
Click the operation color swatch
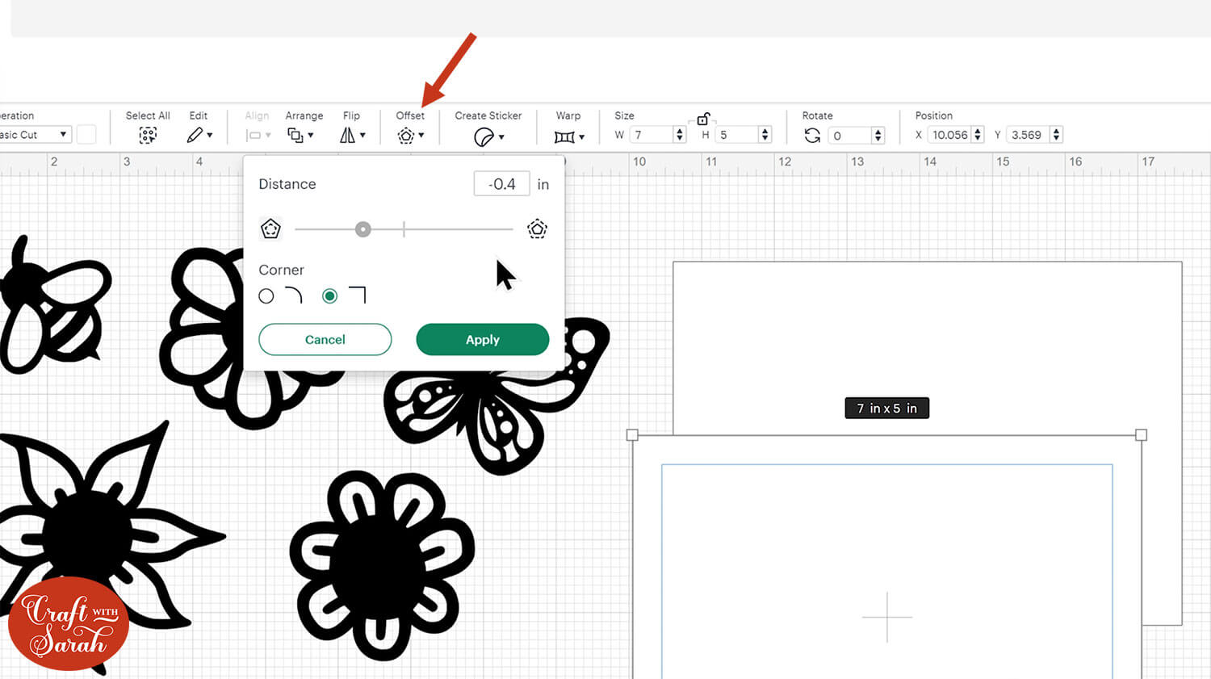coord(86,135)
